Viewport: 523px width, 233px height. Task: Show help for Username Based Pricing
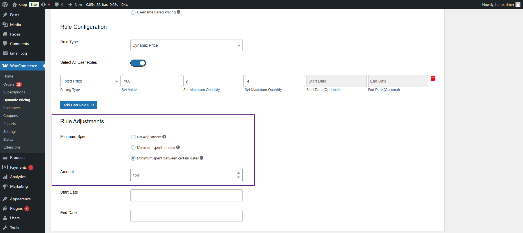[x=179, y=12]
